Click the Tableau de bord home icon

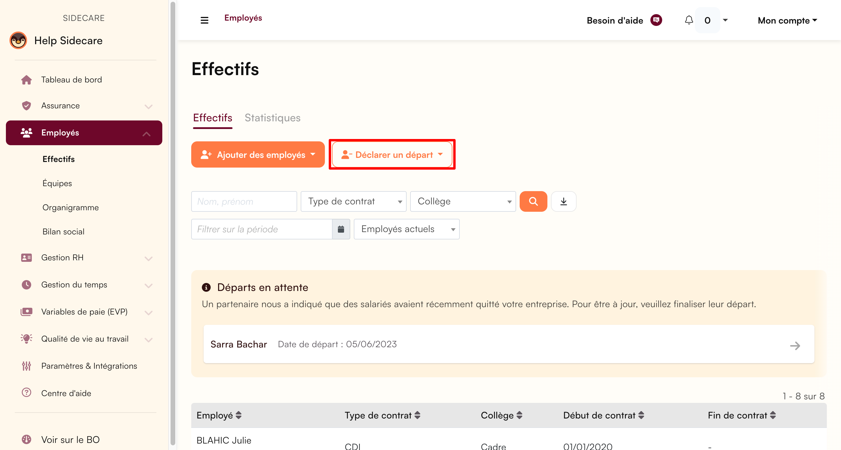coord(27,80)
